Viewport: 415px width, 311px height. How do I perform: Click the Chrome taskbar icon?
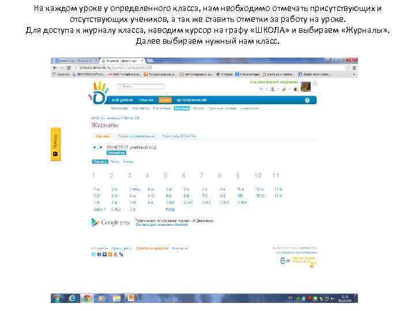(x=87, y=298)
